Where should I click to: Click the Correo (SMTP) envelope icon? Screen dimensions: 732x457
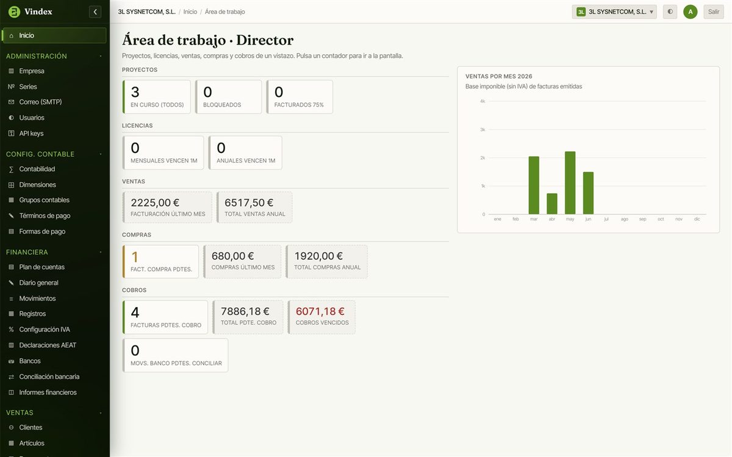[x=11, y=102]
